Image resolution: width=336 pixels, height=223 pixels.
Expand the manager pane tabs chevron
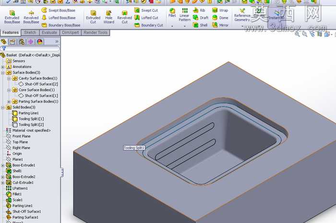click(x=57, y=41)
